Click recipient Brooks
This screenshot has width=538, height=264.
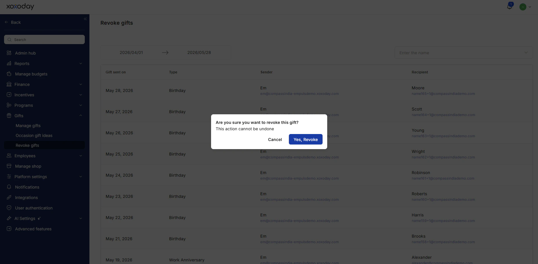point(418,236)
